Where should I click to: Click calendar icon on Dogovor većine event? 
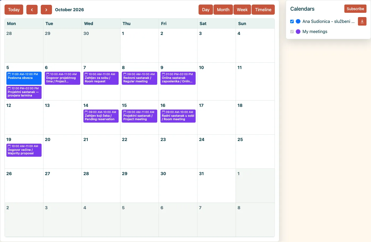point(9,146)
